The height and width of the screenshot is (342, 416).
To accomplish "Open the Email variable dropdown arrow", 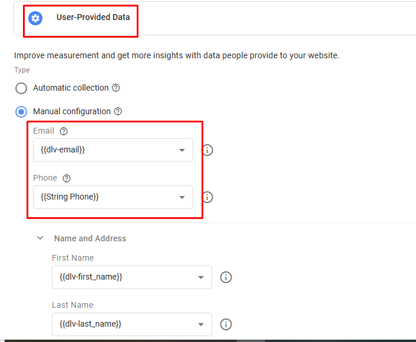I will click(x=182, y=150).
